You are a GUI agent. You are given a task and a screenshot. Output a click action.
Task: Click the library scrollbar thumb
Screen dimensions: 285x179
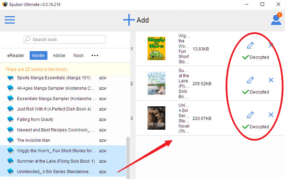coord(128,158)
